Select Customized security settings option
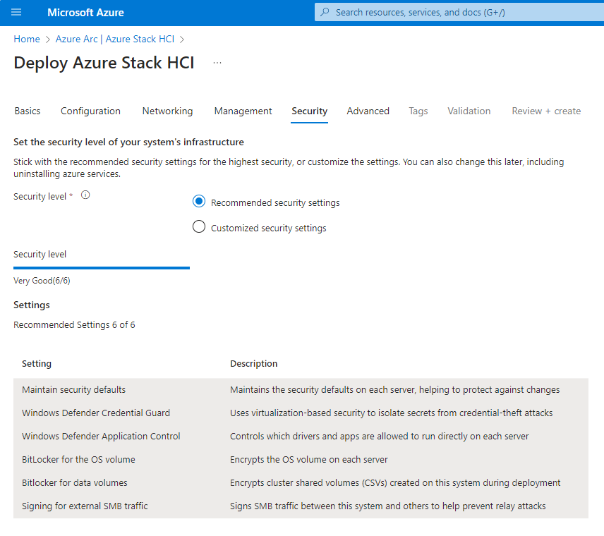 coord(199,227)
